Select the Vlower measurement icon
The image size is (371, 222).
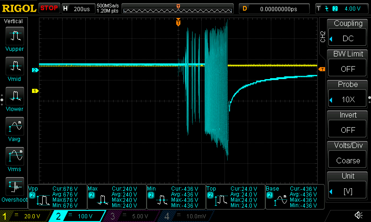(x=15, y=96)
